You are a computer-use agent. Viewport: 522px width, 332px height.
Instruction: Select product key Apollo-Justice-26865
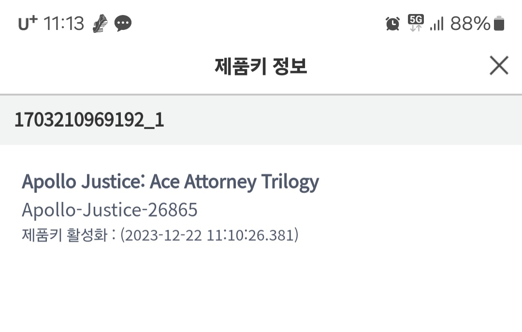tap(110, 210)
